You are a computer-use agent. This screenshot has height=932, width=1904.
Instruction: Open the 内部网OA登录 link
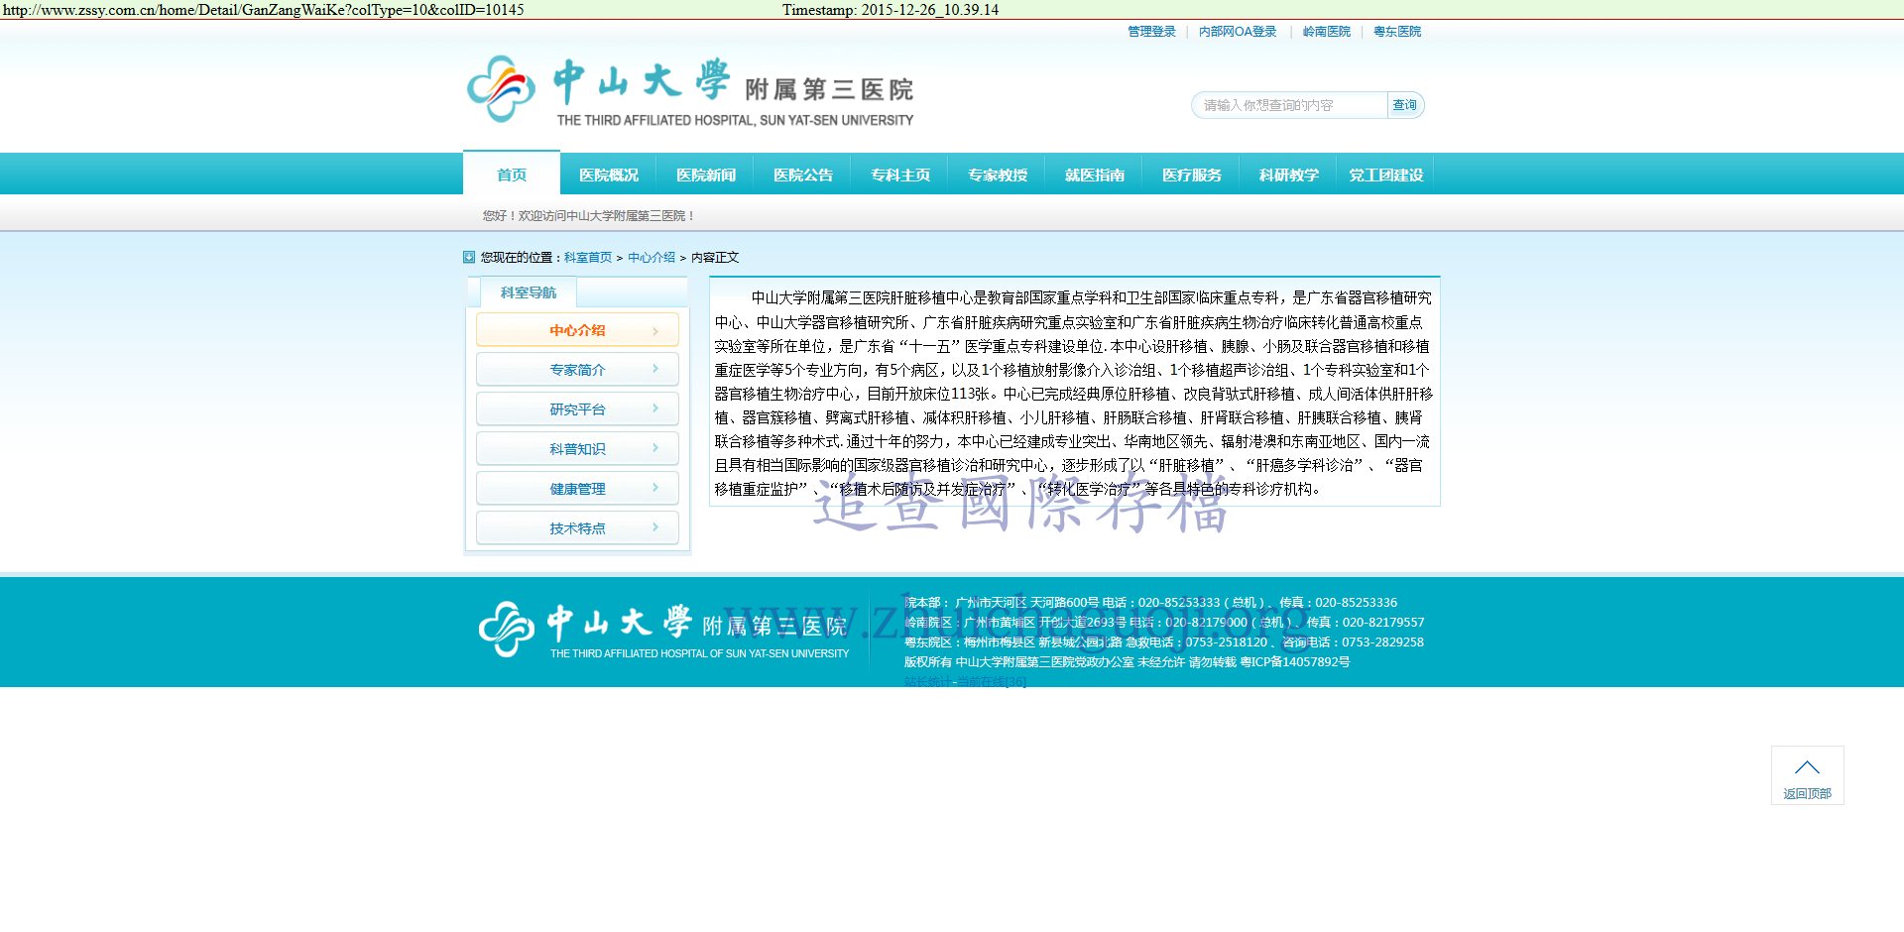(x=1238, y=32)
